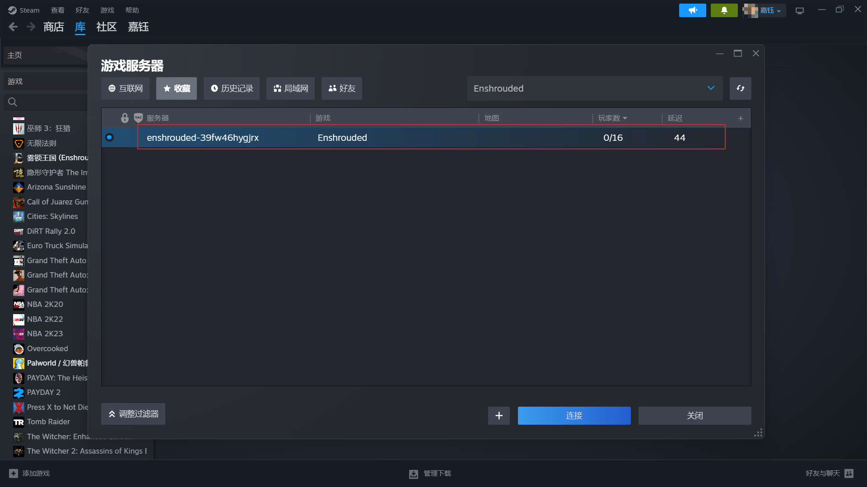Open notifications via green bell icon
867x487 pixels.
pos(724,10)
